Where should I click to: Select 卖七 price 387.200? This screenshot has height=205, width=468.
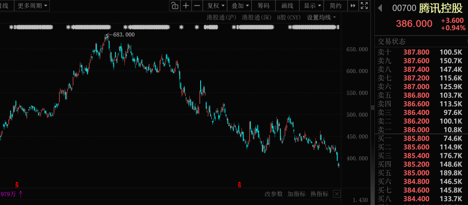[416, 78]
